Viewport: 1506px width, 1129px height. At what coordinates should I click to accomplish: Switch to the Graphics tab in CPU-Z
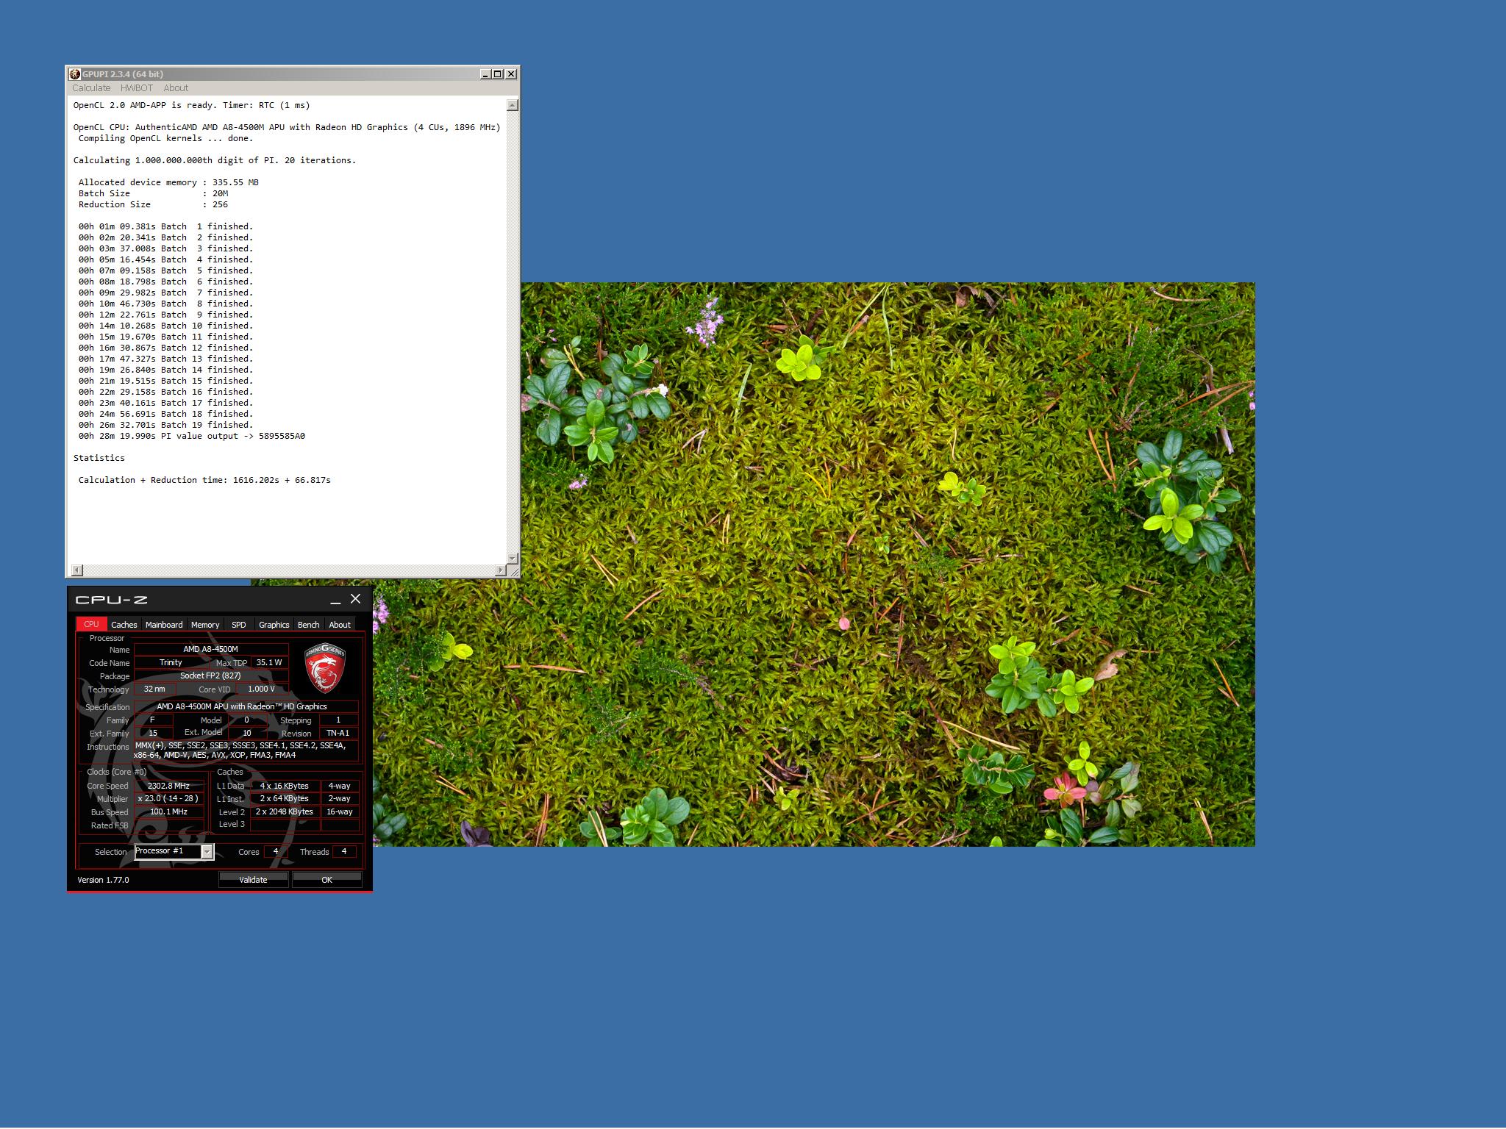click(x=274, y=625)
